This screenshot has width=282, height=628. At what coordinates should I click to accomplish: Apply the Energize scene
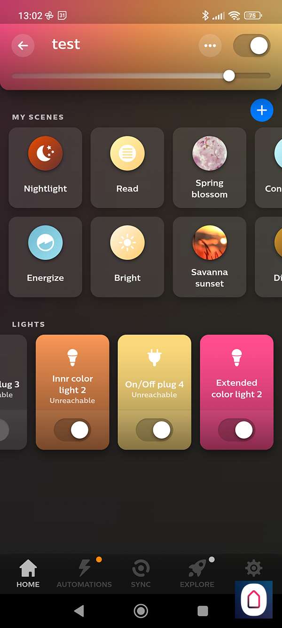46,257
